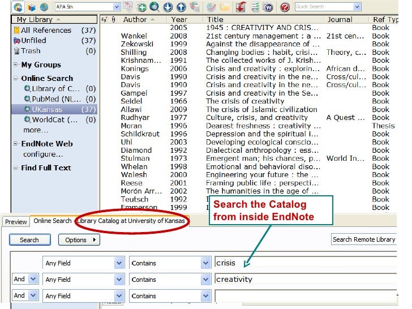Switch to the Preview tab
Image resolution: width=412 pixels, height=309 pixels.
point(16,222)
